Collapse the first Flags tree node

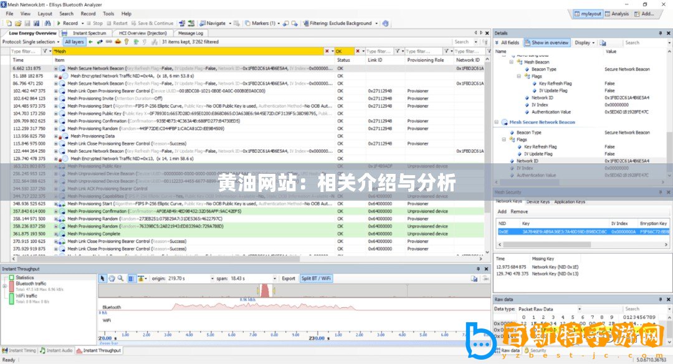point(518,76)
